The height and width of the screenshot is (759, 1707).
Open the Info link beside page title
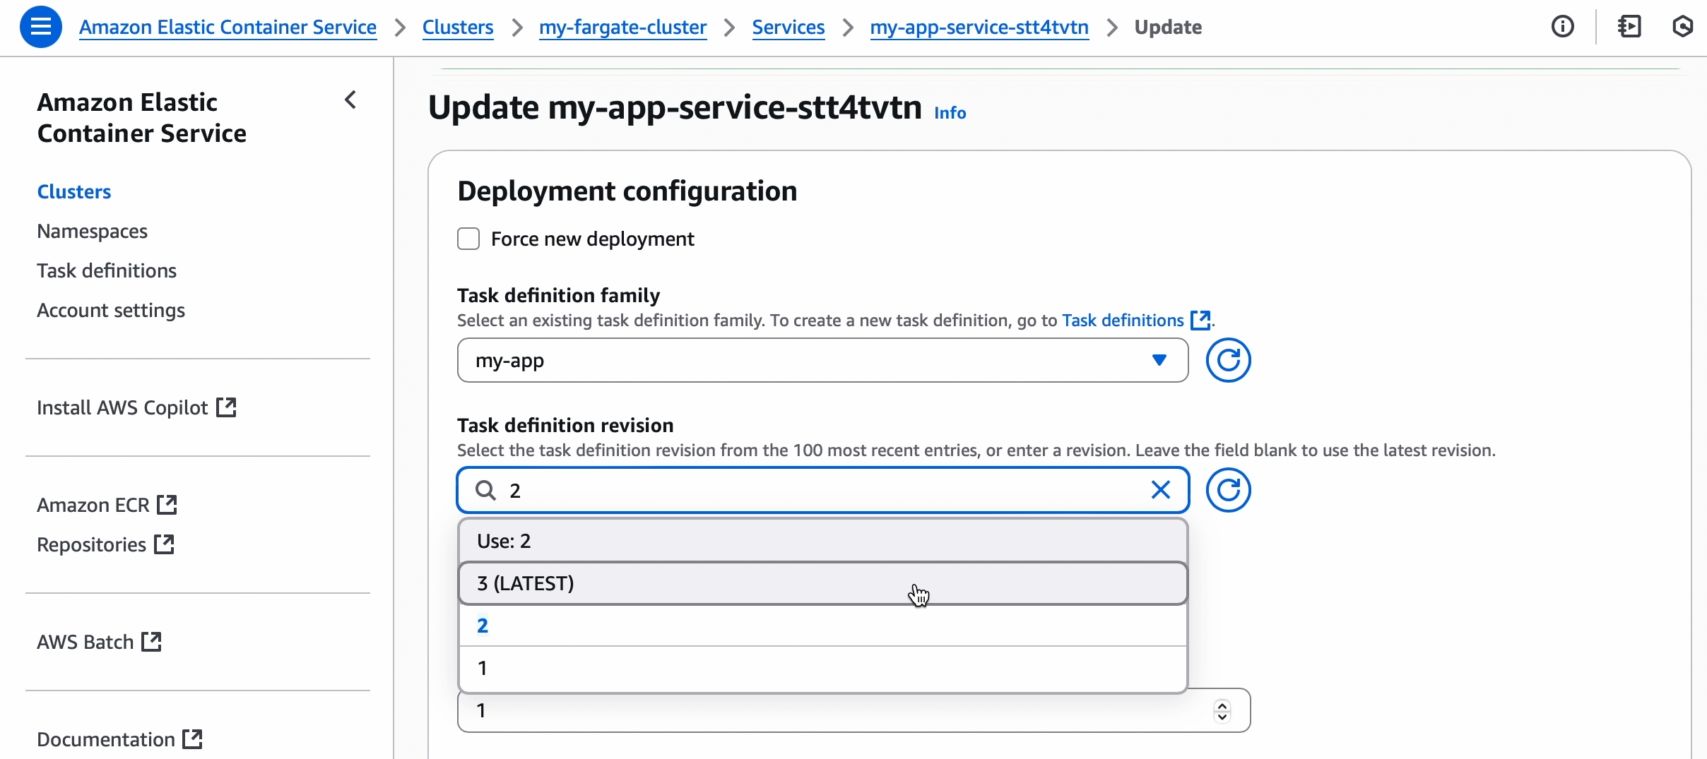tap(950, 112)
